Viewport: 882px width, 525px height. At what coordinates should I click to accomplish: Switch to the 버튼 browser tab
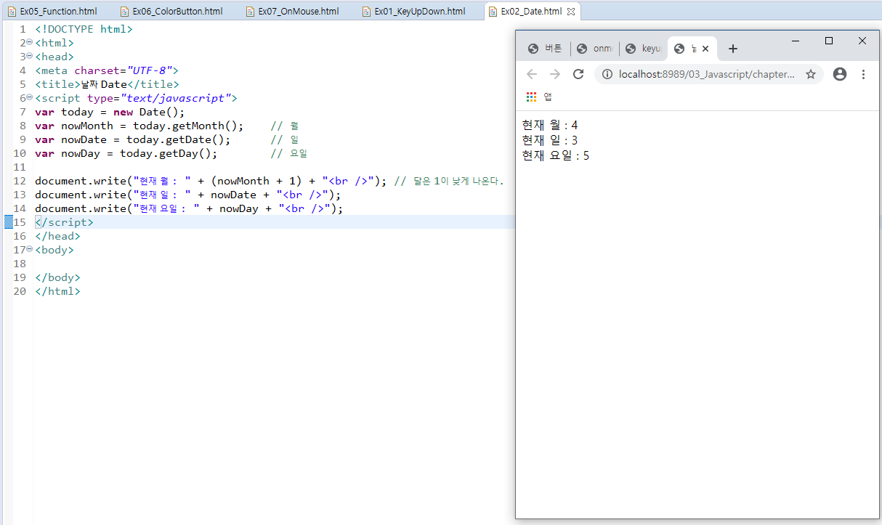(546, 49)
